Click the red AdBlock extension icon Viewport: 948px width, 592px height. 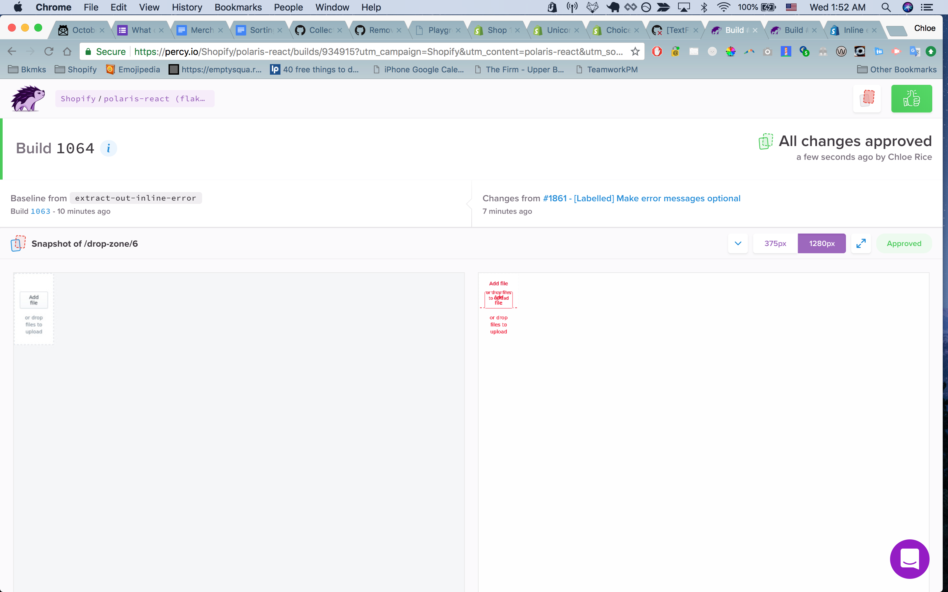(x=657, y=51)
